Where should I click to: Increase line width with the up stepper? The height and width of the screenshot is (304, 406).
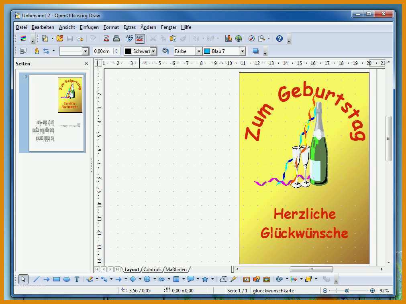tap(116, 49)
